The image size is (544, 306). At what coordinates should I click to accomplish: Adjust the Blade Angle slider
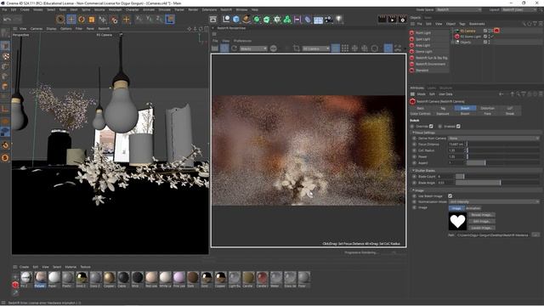(497, 183)
